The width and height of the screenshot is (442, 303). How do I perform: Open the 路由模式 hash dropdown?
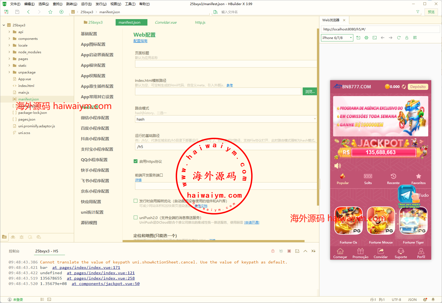click(x=226, y=119)
